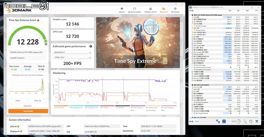Expand GPU D3D Usages in HWiNFO

point(192,65)
